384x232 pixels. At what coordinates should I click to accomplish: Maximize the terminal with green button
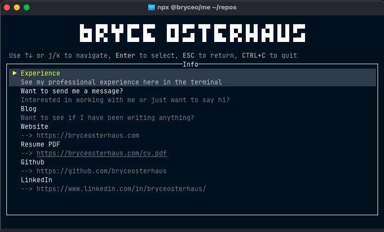[x=27, y=7]
